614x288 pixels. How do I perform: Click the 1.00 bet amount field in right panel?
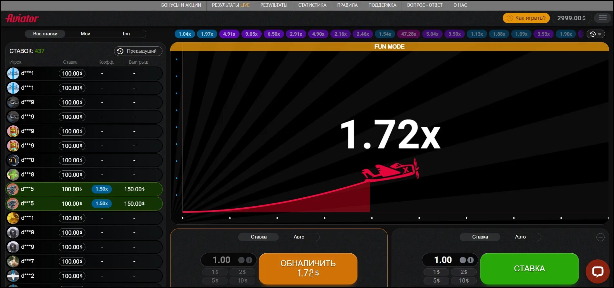[x=443, y=260]
